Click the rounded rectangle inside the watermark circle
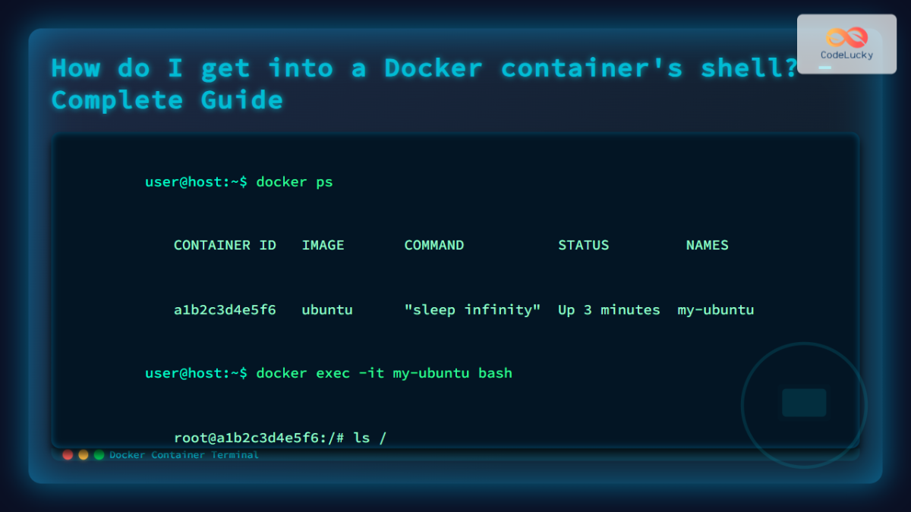 tap(803, 404)
